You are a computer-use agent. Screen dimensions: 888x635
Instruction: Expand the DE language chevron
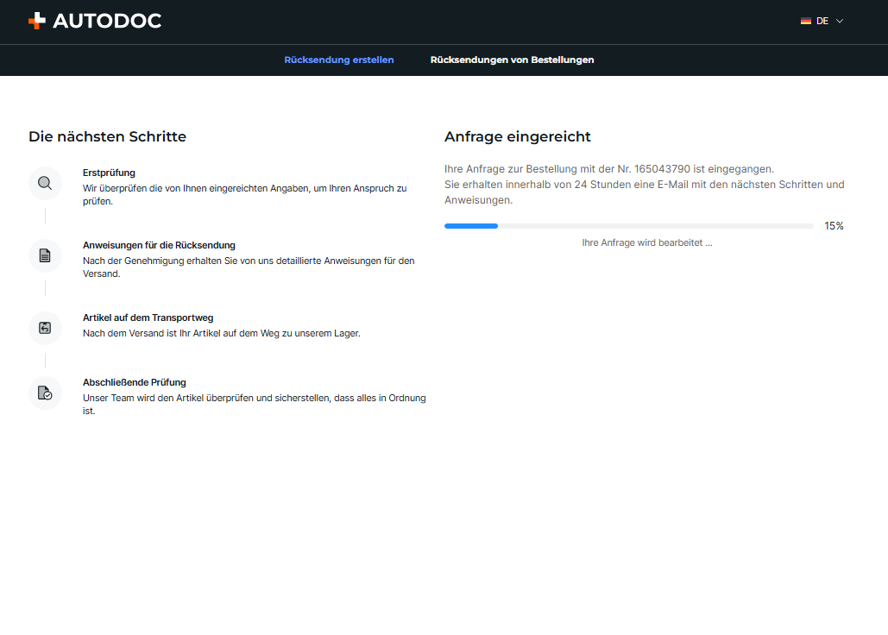(x=840, y=21)
